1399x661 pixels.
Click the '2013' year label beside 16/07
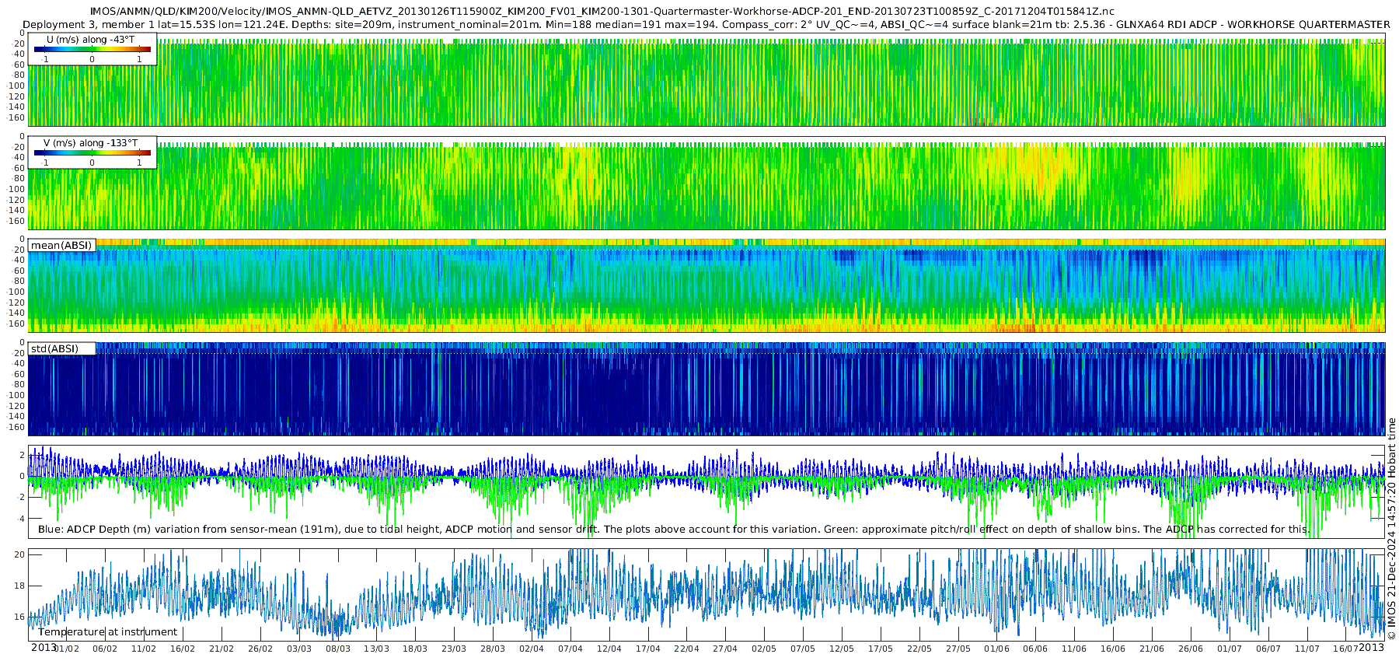[x=1372, y=648]
